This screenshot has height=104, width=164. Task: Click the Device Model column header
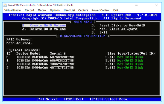point(28,54)
